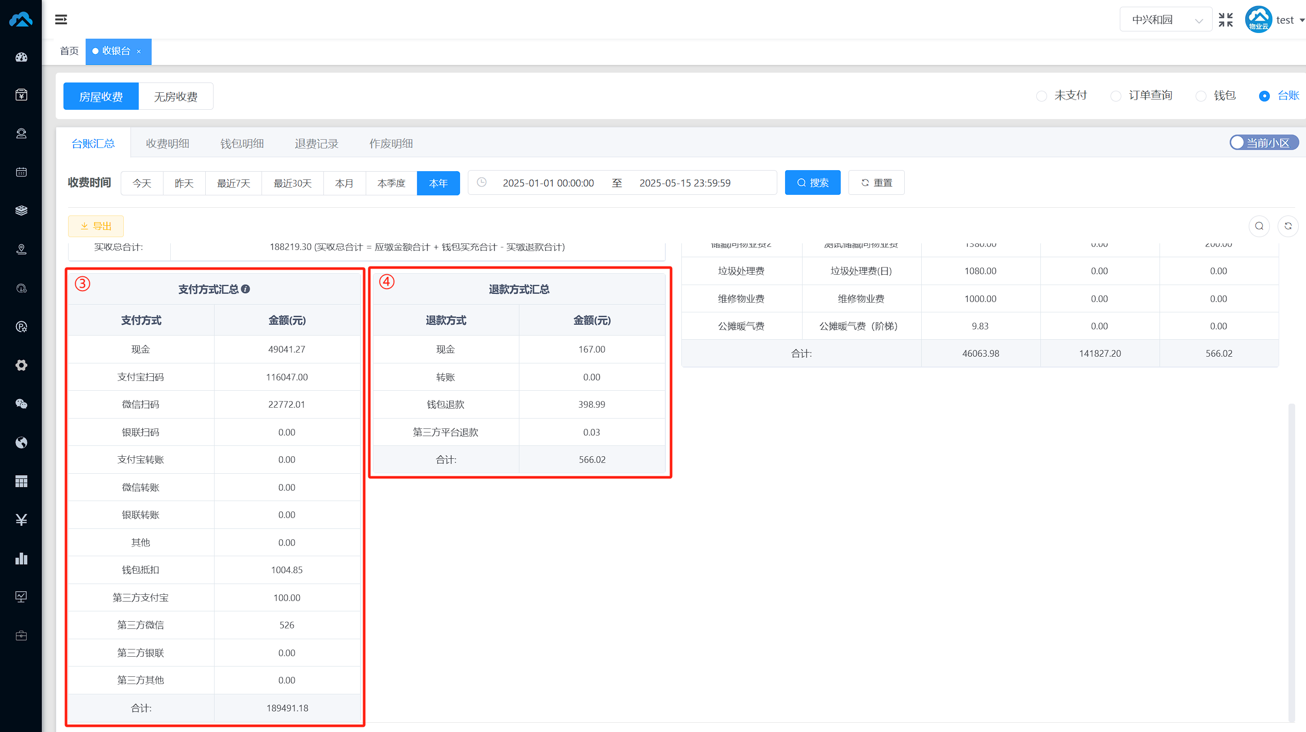Viewport: 1306px width, 732px height.
Task: Click the 钱包退款 row in refund summary
Action: coord(519,404)
